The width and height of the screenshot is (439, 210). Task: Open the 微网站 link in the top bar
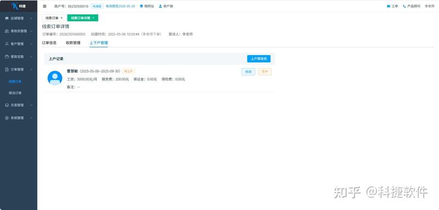tap(147, 6)
